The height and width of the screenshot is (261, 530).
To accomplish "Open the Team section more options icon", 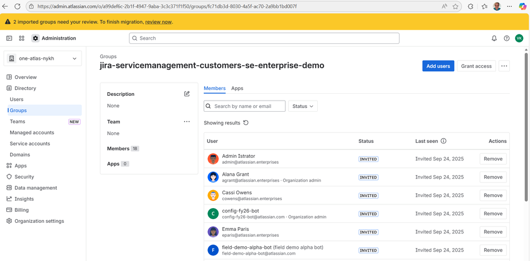I will coord(187,122).
